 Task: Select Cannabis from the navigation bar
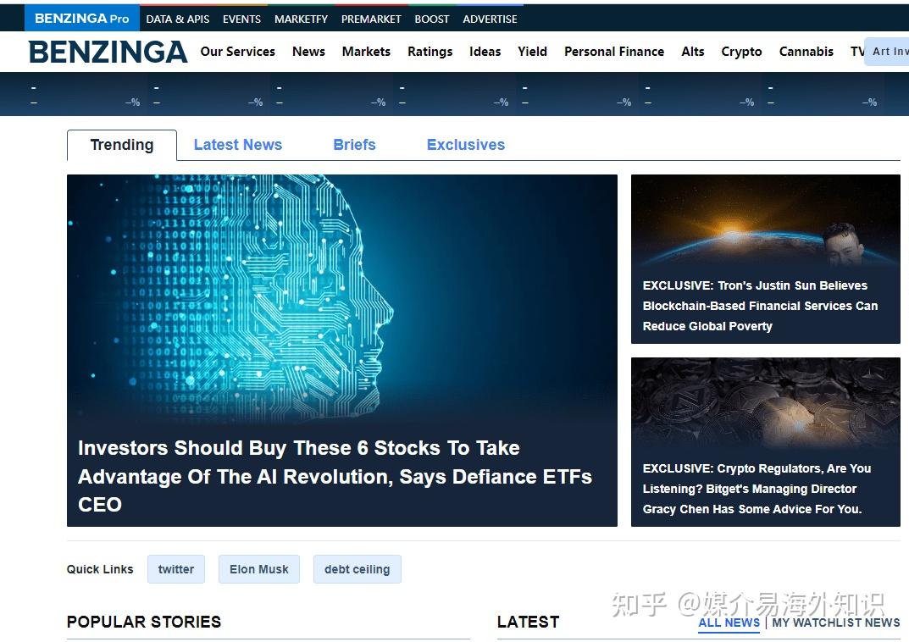(x=806, y=52)
